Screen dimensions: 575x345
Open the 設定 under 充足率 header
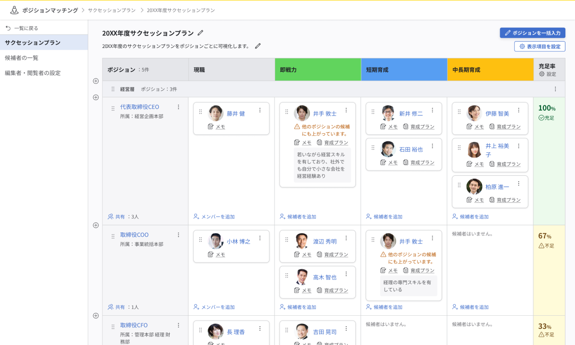click(547, 74)
